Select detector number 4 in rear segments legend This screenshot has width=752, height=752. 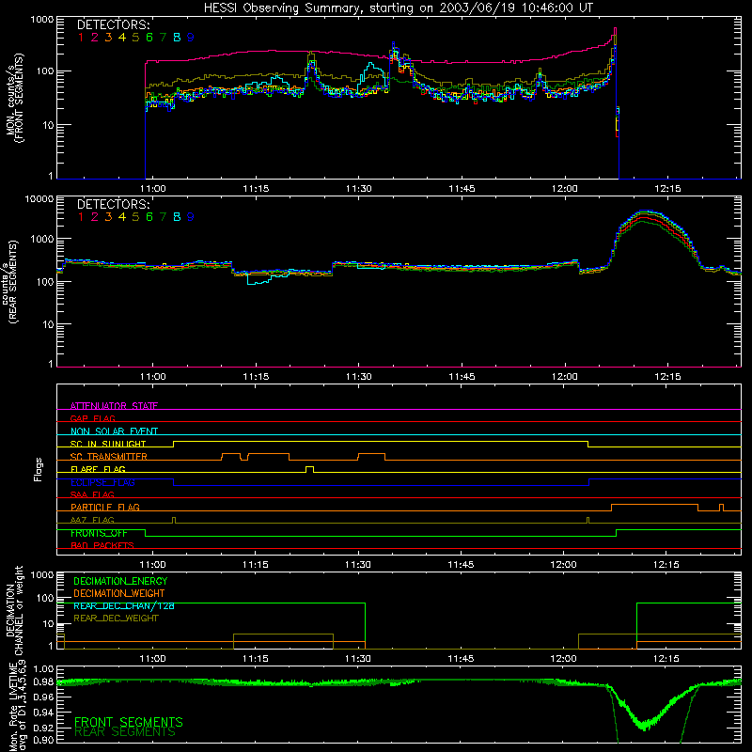tap(122, 217)
